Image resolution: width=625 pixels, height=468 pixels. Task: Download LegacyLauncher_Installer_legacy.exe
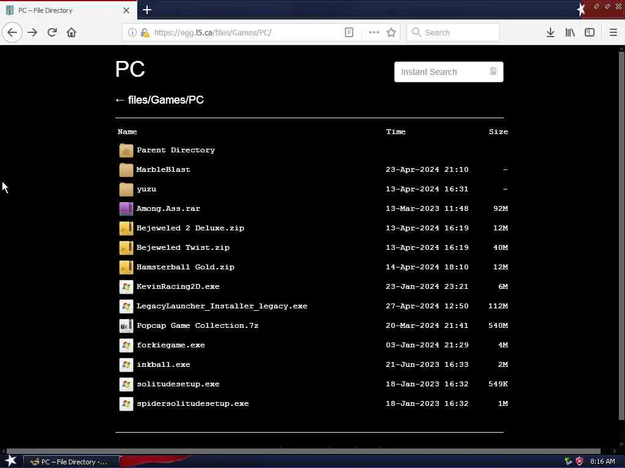pyautogui.click(x=222, y=306)
